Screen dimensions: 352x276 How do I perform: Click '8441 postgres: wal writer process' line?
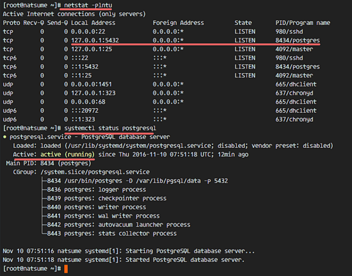[x=104, y=216]
